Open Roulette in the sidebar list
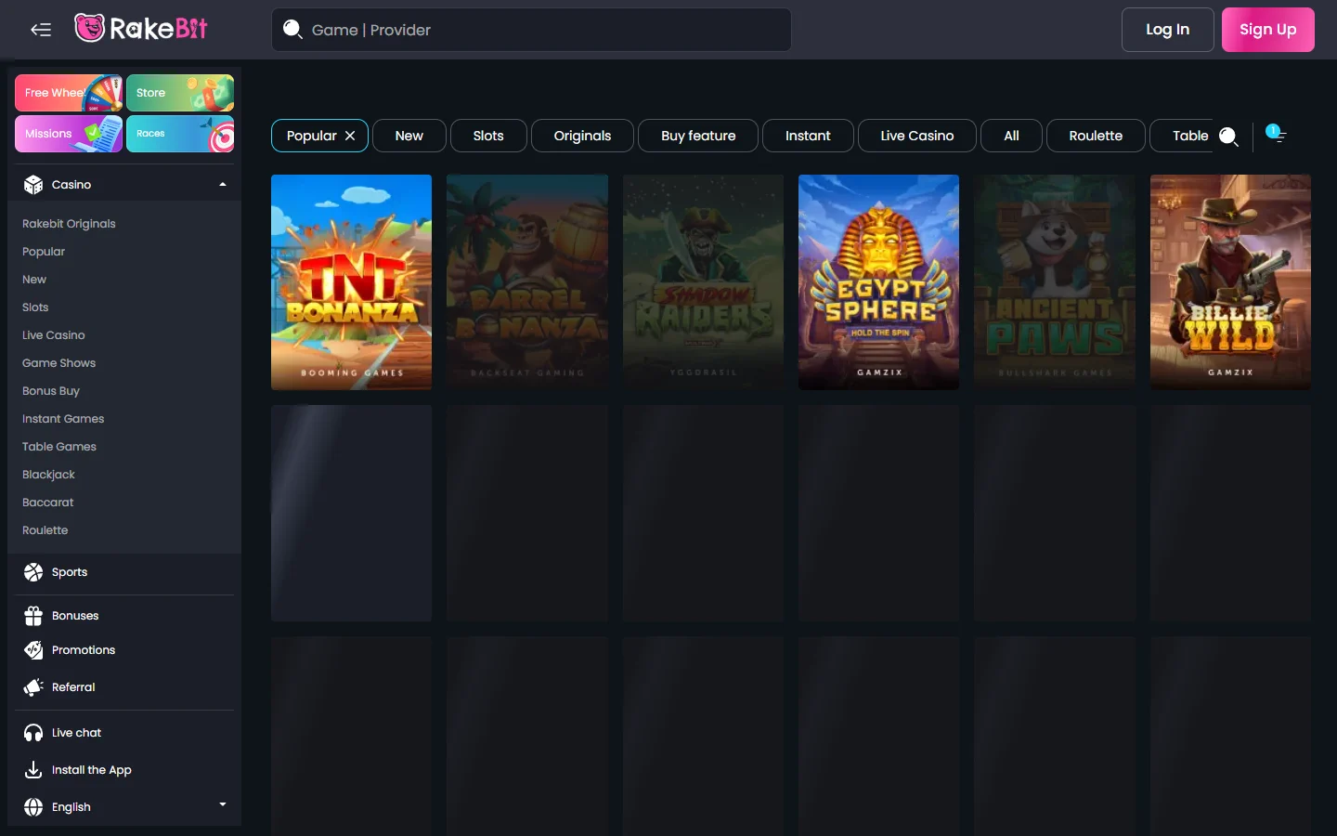The image size is (1337, 836). coord(45,530)
